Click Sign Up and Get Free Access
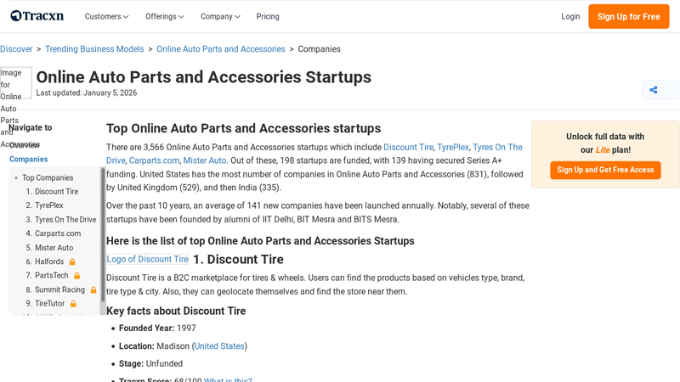Image resolution: width=680 pixels, height=382 pixels. point(605,170)
